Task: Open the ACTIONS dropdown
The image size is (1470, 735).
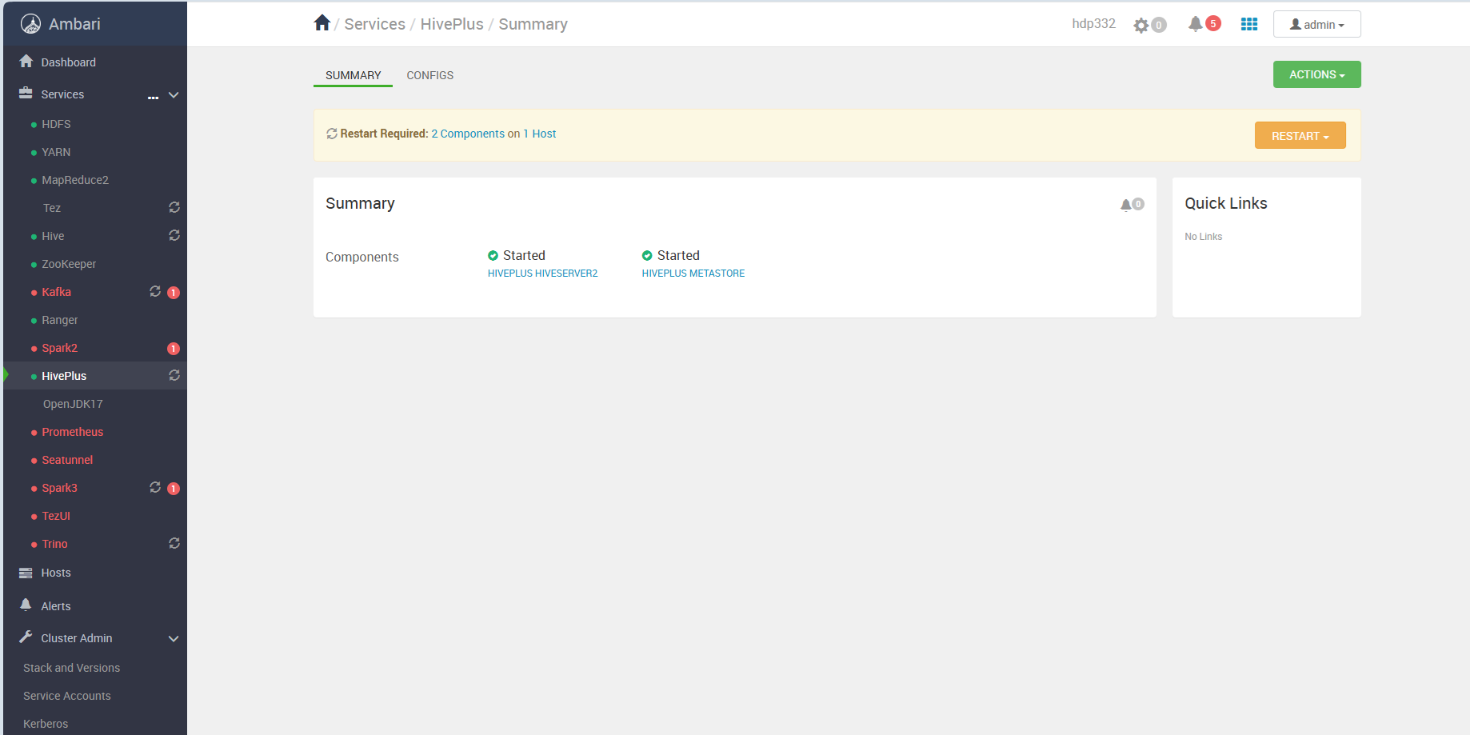Action: (x=1316, y=74)
